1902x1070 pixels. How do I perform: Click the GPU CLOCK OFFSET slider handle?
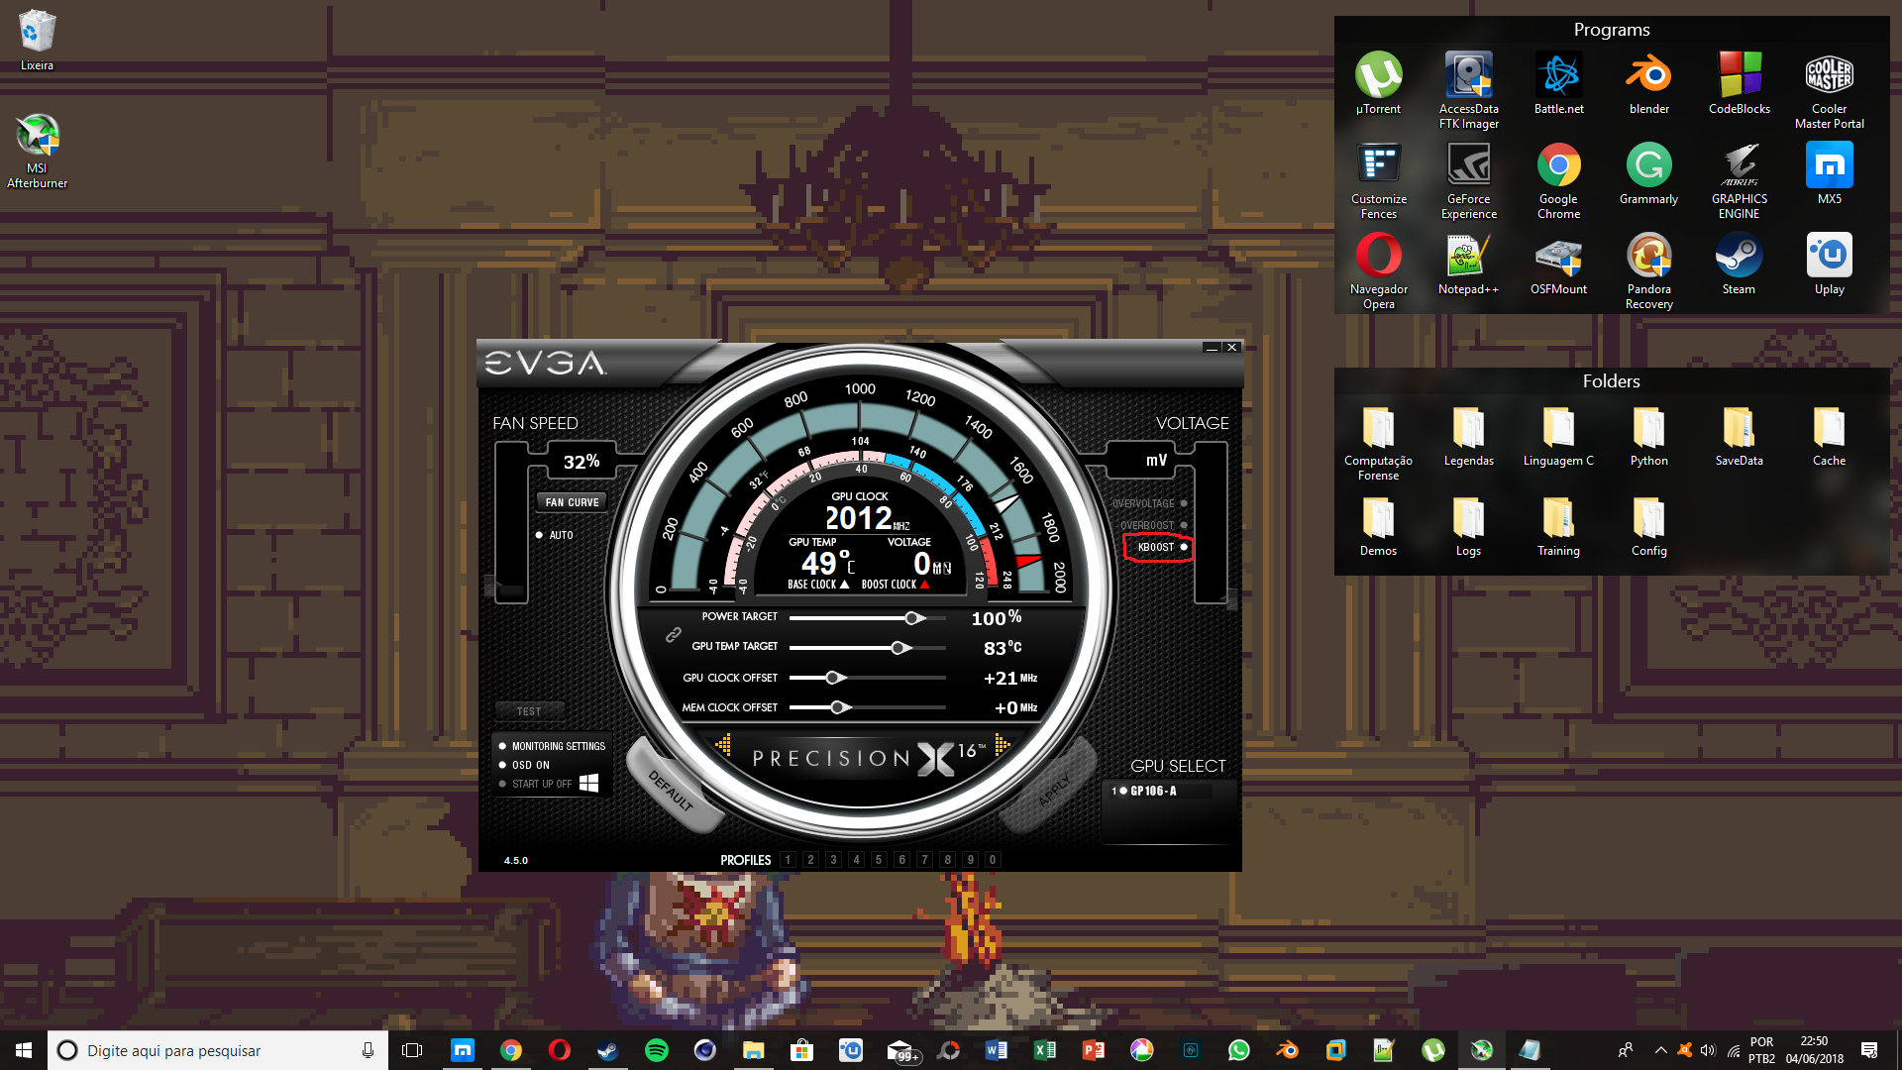pos(834,678)
